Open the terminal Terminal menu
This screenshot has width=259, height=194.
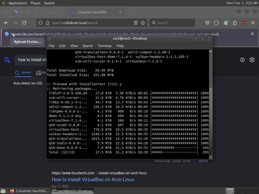pyautogui.click(x=104, y=46)
